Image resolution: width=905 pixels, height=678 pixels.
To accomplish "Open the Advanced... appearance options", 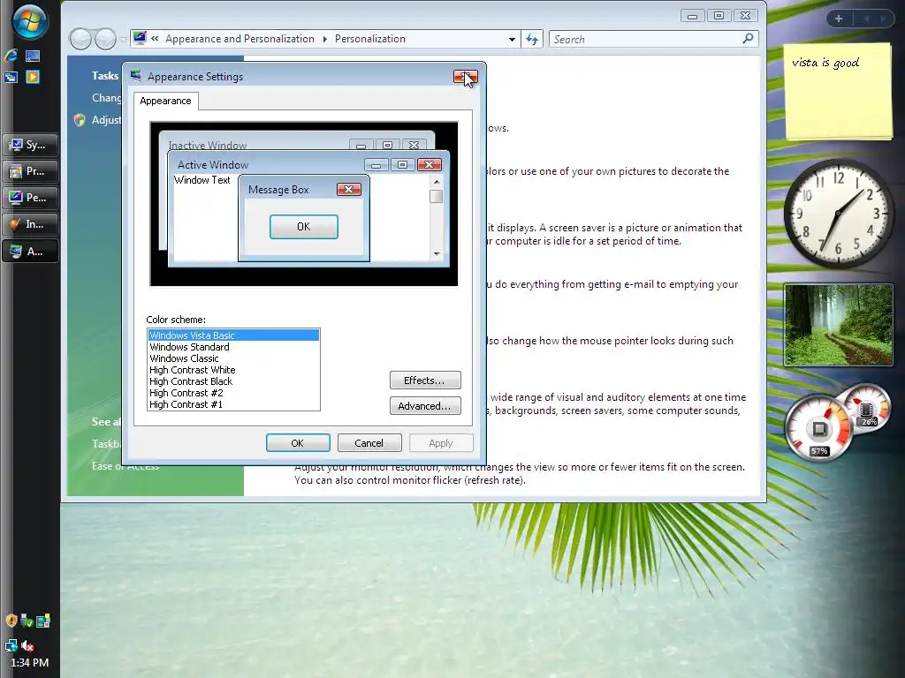I will pos(425,406).
